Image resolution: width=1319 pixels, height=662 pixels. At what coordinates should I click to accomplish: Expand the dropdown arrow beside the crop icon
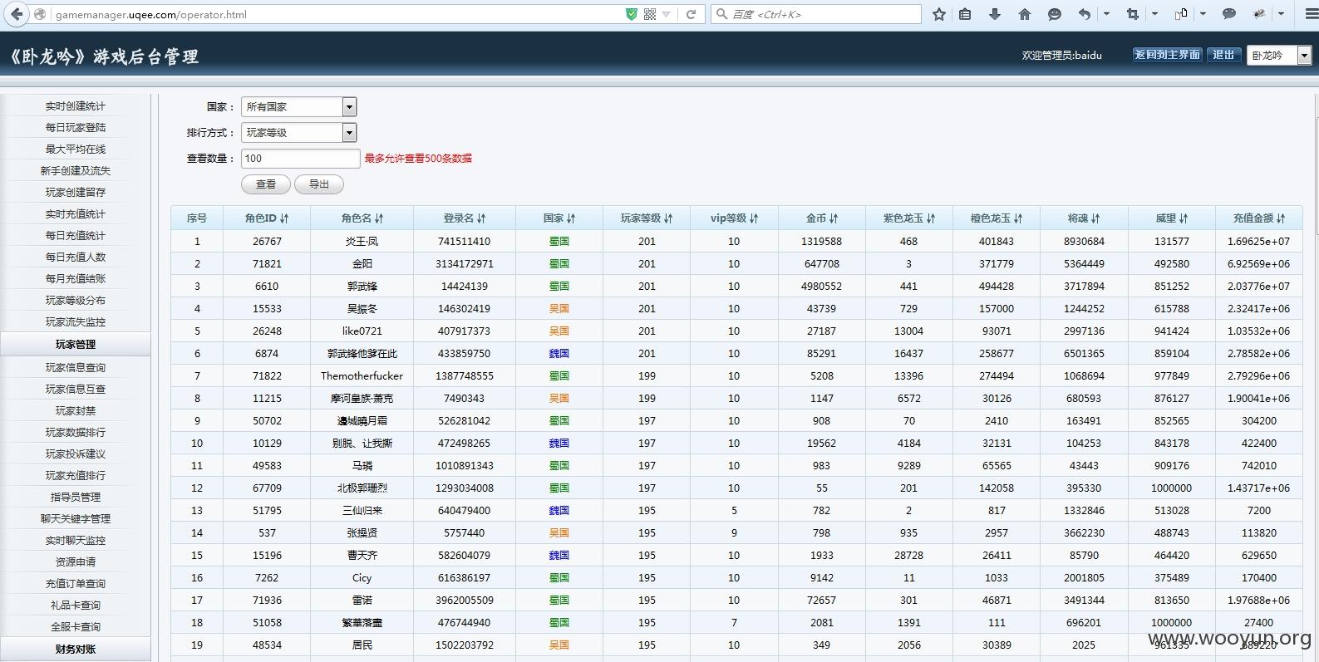point(1154,14)
